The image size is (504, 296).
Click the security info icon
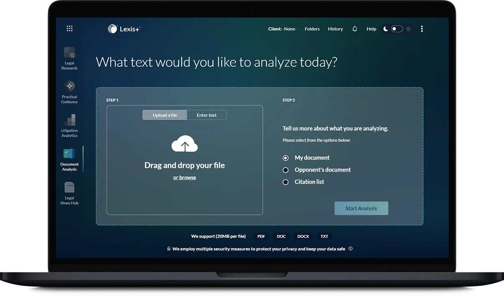350,249
